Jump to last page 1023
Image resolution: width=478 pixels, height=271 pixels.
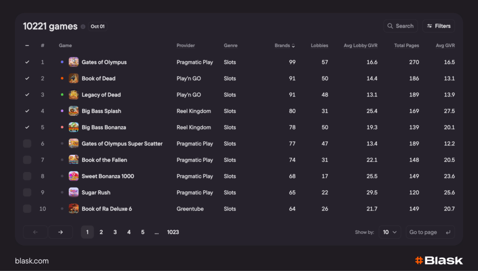coord(173,232)
